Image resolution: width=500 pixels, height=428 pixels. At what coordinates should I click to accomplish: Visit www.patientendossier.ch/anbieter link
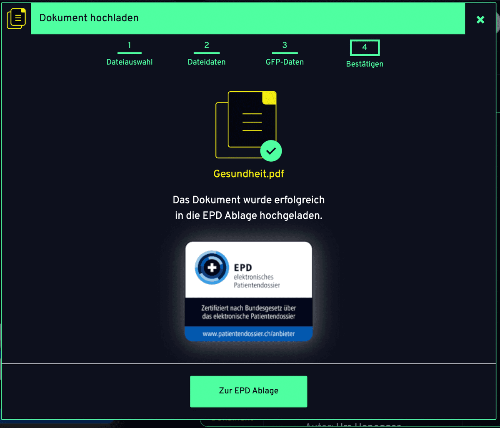[249, 333]
